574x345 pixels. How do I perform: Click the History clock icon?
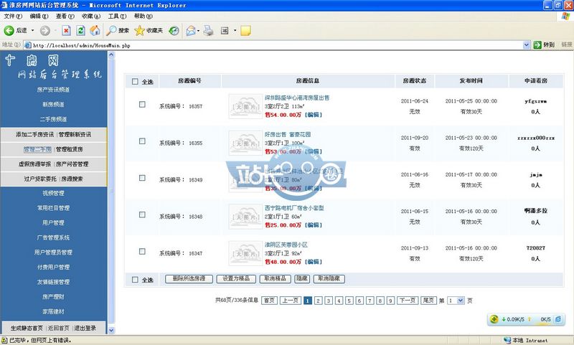tap(174, 31)
